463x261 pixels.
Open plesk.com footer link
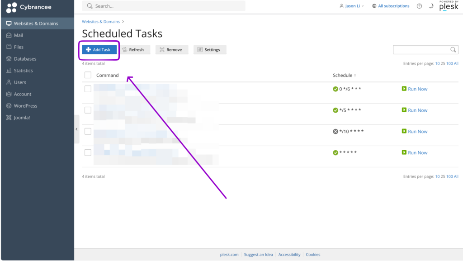229,255
